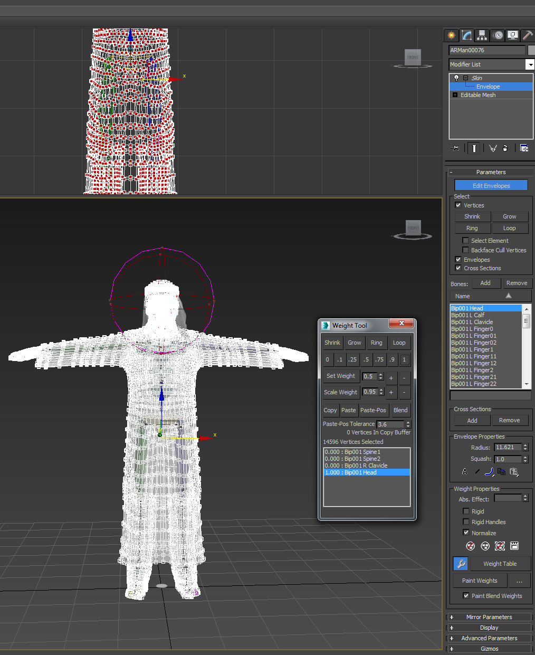Increase the Radius spinner value
The image size is (535, 655).
[x=525, y=445]
